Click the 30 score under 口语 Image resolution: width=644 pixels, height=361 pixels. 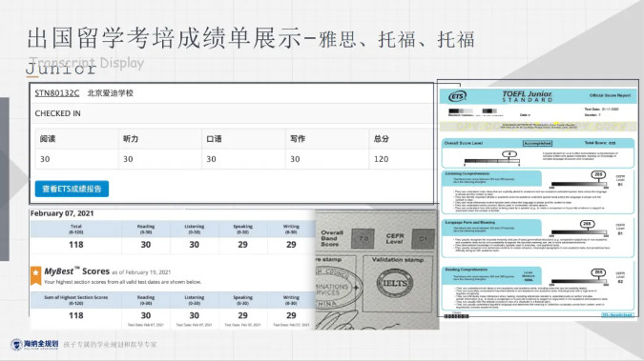(211, 159)
